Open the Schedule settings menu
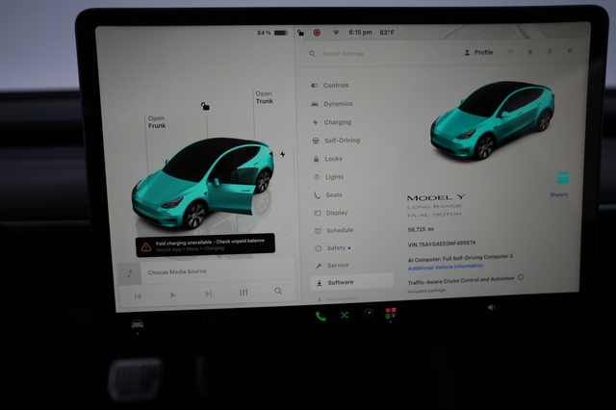The height and width of the screenshot is (410, 616). pyautogui.click(x=334, y=230)
